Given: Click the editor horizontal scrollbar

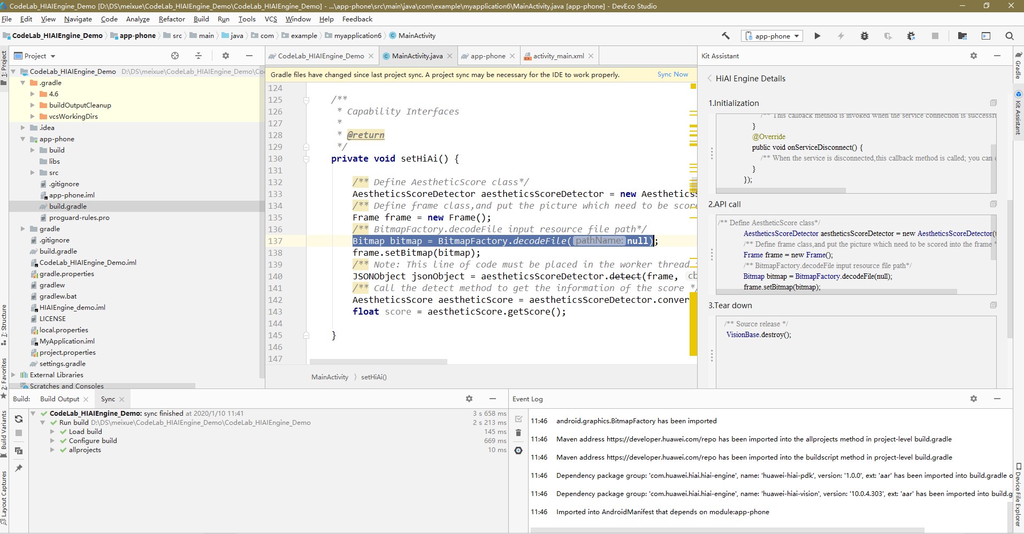Looking at the screenshot, I should pyautogui.click(x=378, y=362).
